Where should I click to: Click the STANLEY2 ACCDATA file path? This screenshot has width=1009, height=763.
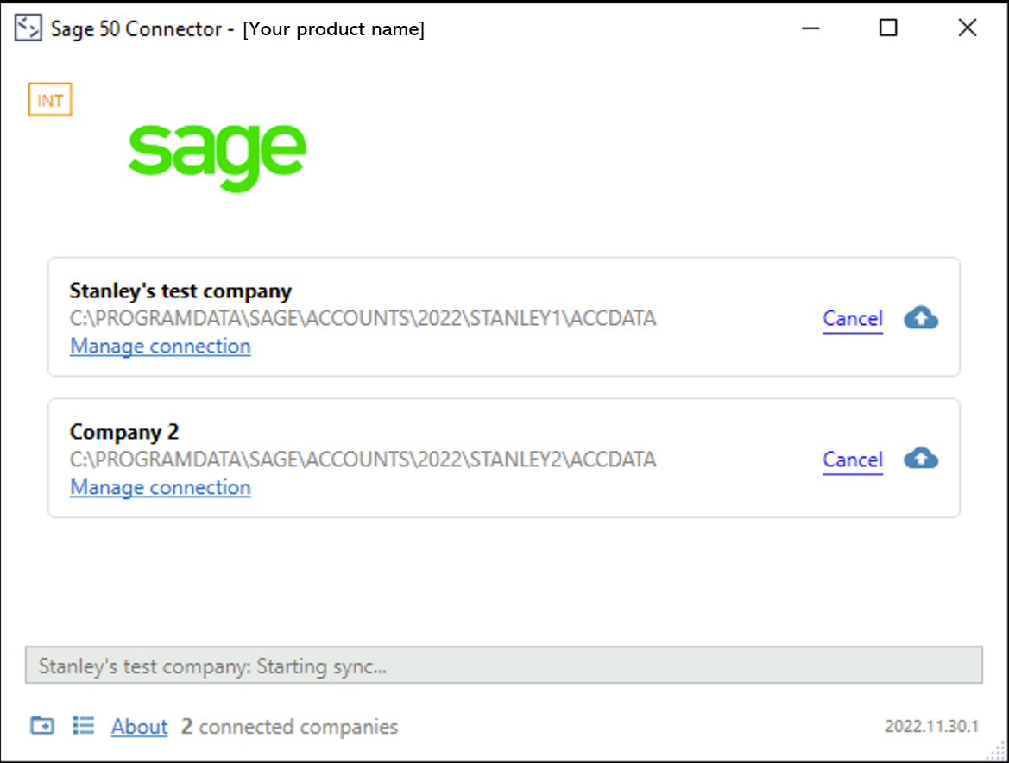tap(363, 460)
